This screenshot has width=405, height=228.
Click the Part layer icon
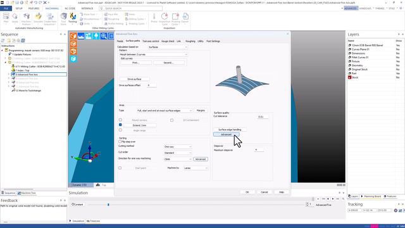point(349,73)
